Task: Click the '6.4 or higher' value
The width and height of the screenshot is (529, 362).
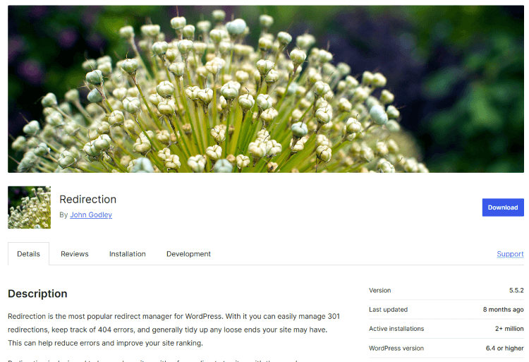Action: pyautogui.click(x=504, y=348)
